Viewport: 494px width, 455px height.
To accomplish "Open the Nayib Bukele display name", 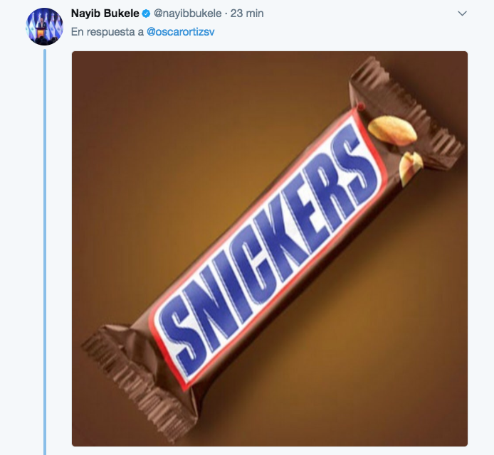I will (105, 14).
